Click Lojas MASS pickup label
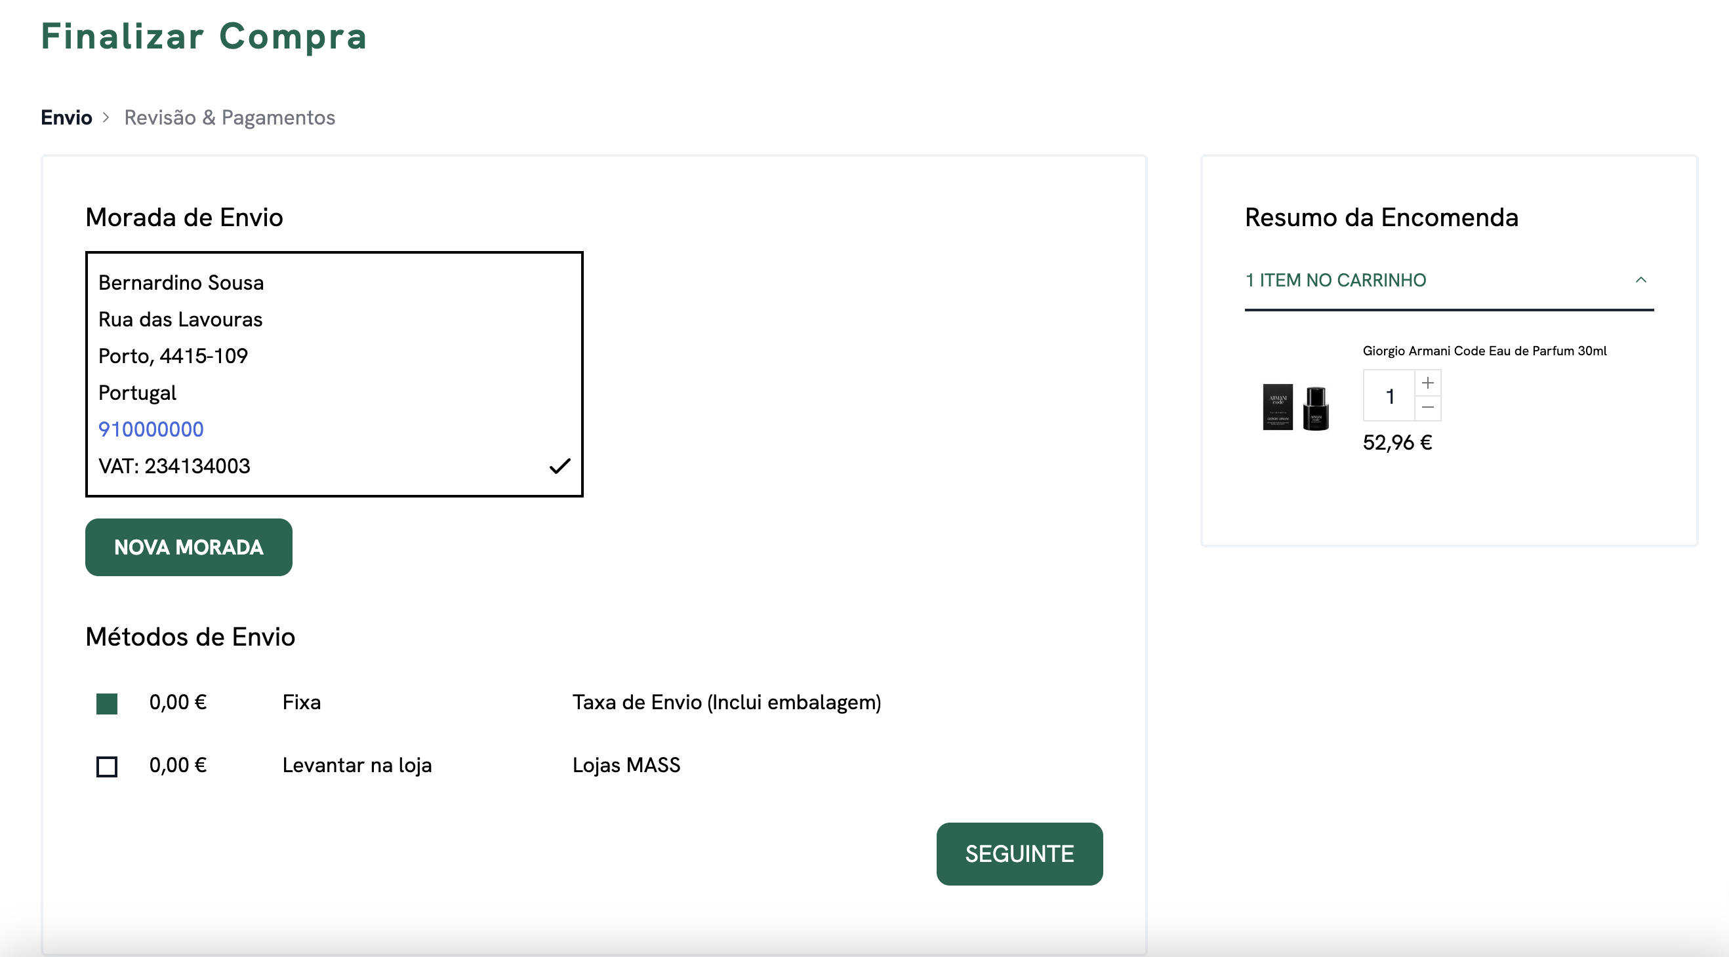Viewport: 1729px width, 957px height. coord(626,765)
